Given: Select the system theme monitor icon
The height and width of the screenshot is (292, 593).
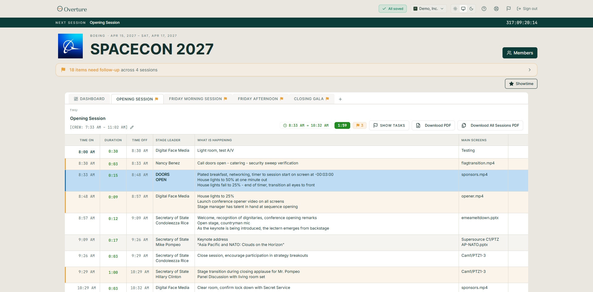Looking at the screenshot, I should 463,9.
